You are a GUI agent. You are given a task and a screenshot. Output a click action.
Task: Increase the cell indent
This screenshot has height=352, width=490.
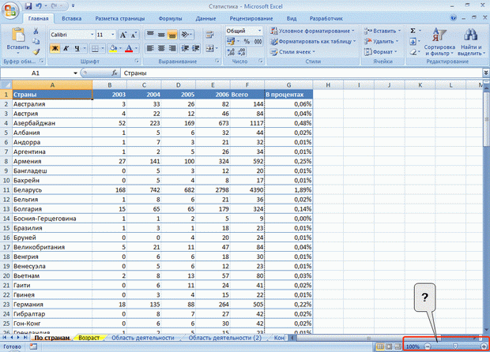coord(196,48)
